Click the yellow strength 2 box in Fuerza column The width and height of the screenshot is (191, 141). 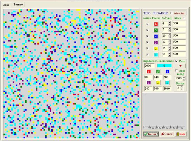coord(156,49)
